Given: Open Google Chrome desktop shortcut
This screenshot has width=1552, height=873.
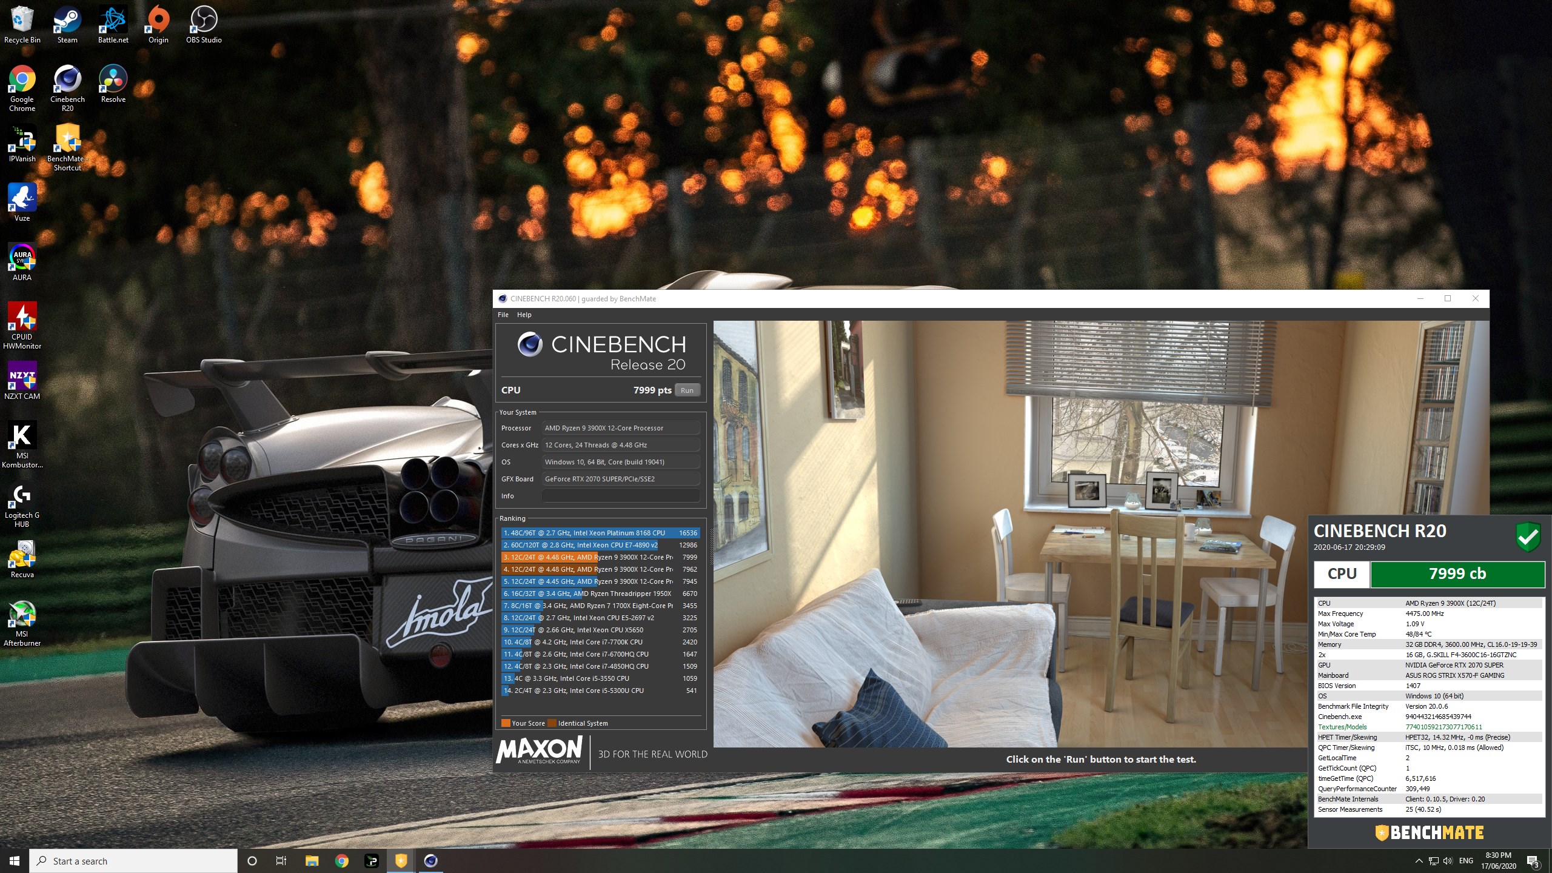Looking at the screenshot, I should [22, 89].
